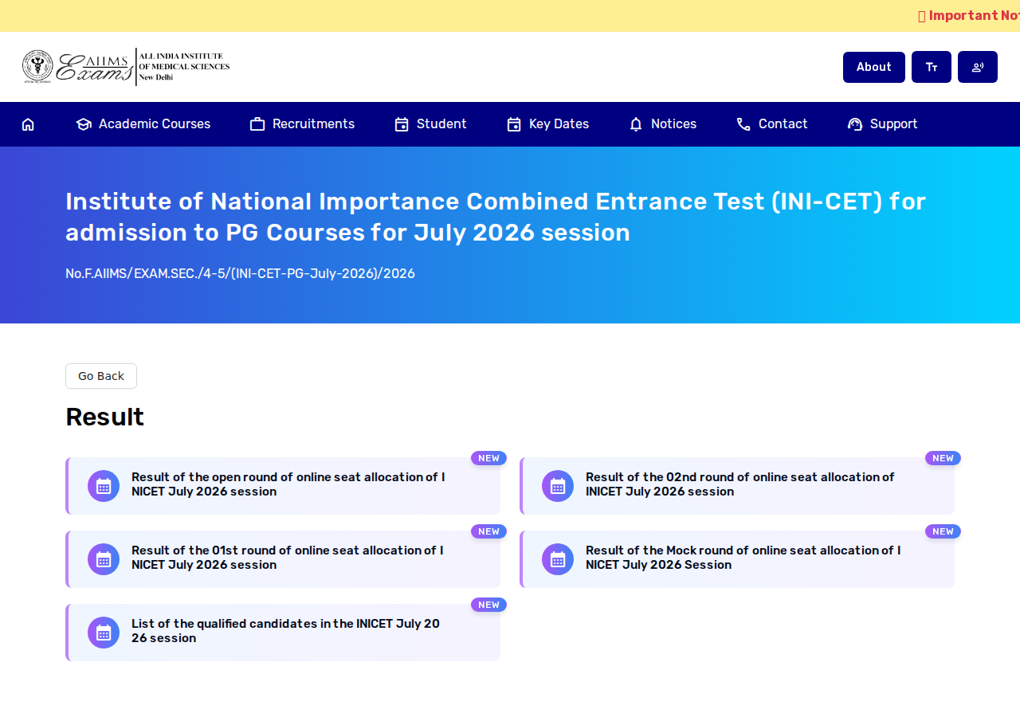The image size is (1020, 717).
Task: Open the Contact menu item
Action: click(x=772, y=124)
